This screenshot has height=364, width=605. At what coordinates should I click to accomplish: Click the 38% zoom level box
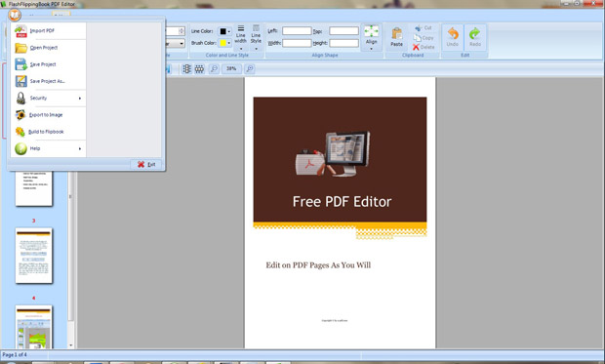(x=231, y=69)
